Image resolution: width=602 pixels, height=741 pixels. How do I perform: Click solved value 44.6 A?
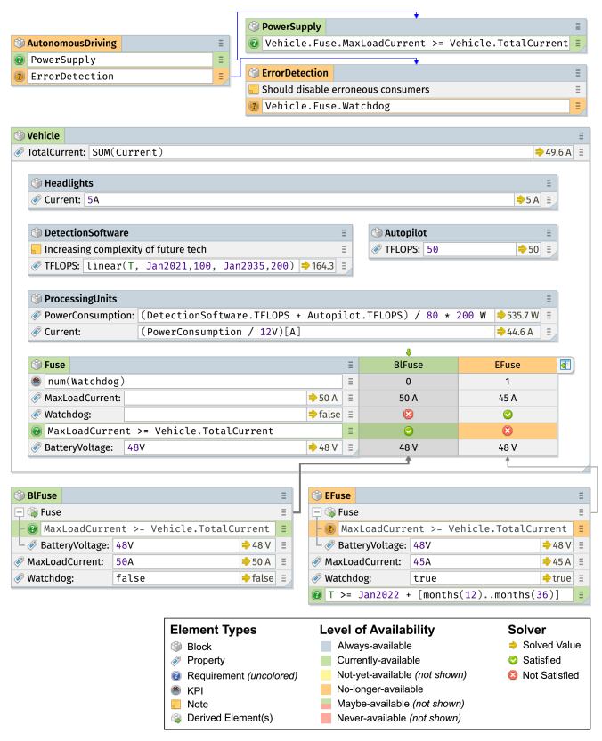point(516,332)
